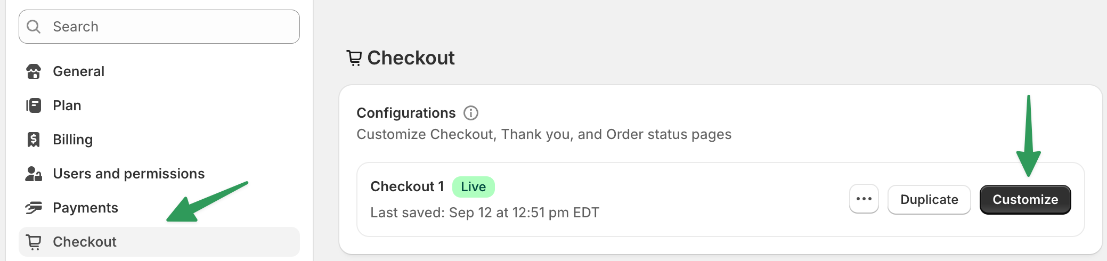Select the Checkout label in the sidebar
Screen dimensions: 1107x261
tap(85, 242)
